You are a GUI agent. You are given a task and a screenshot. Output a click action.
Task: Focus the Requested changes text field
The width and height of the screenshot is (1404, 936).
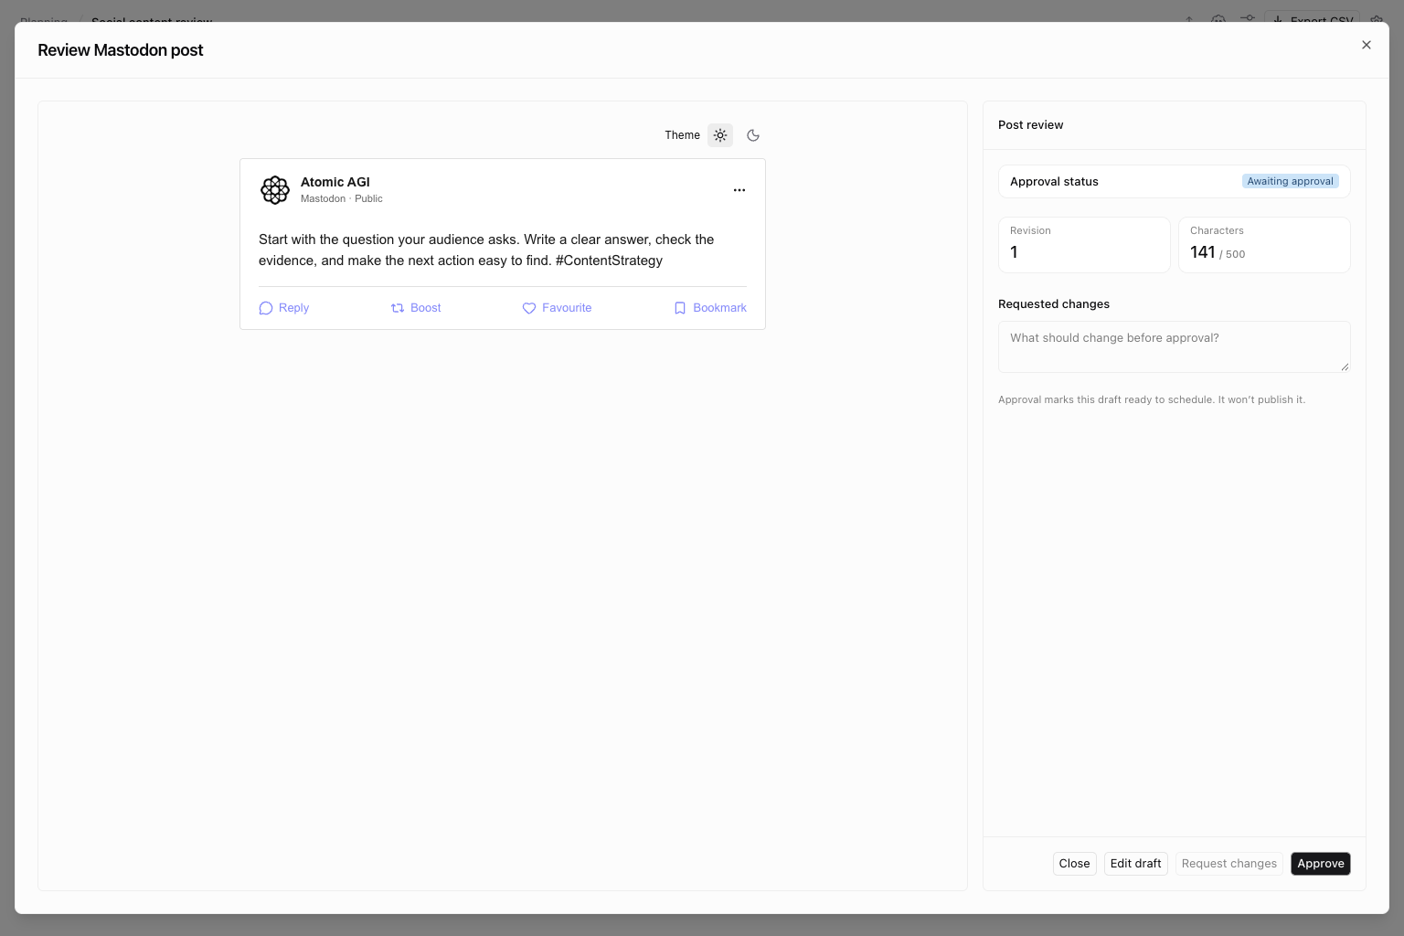1175,346
